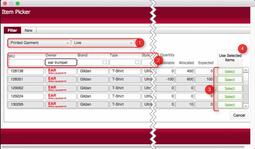Viewport: 255px width, 149px height.
Task: Click the Use Selected Items button
Action: (x=230, y=58)
